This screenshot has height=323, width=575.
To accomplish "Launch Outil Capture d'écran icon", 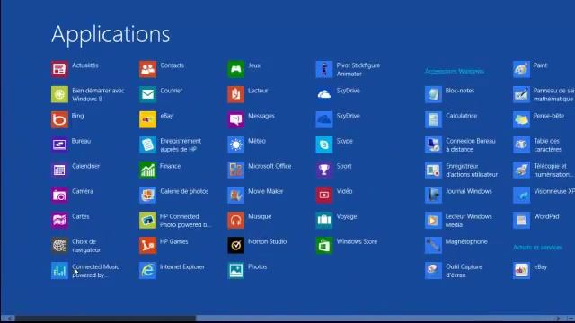I will pyautogui.click(x=433, y=271).
